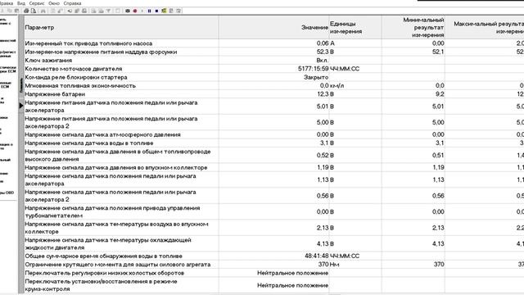
Task: Open Print Preview from the toolbar
Action: click(34, 11)
